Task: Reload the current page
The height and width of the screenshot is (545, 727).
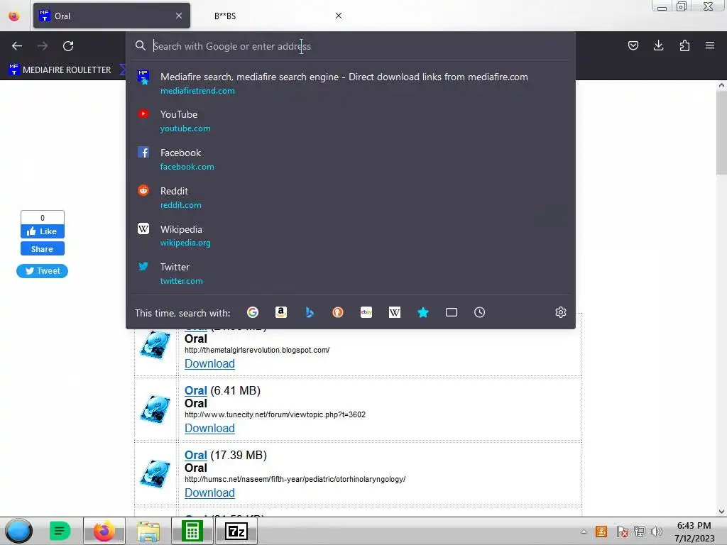Action: (x=68, y=46)
